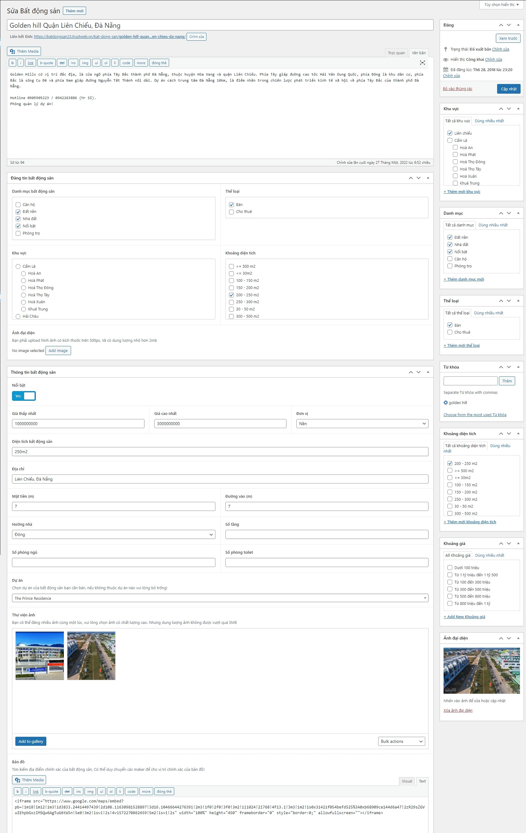Click the Cập nhật update button
The height and width of the screenshot is (833, 526).
[x=508, y=89]
